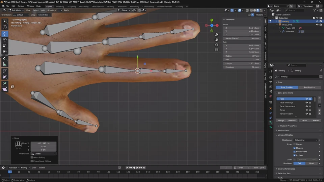Open the Object properties tab icon
The height and width of the screenshot is (182, 324).
[270, 108]
